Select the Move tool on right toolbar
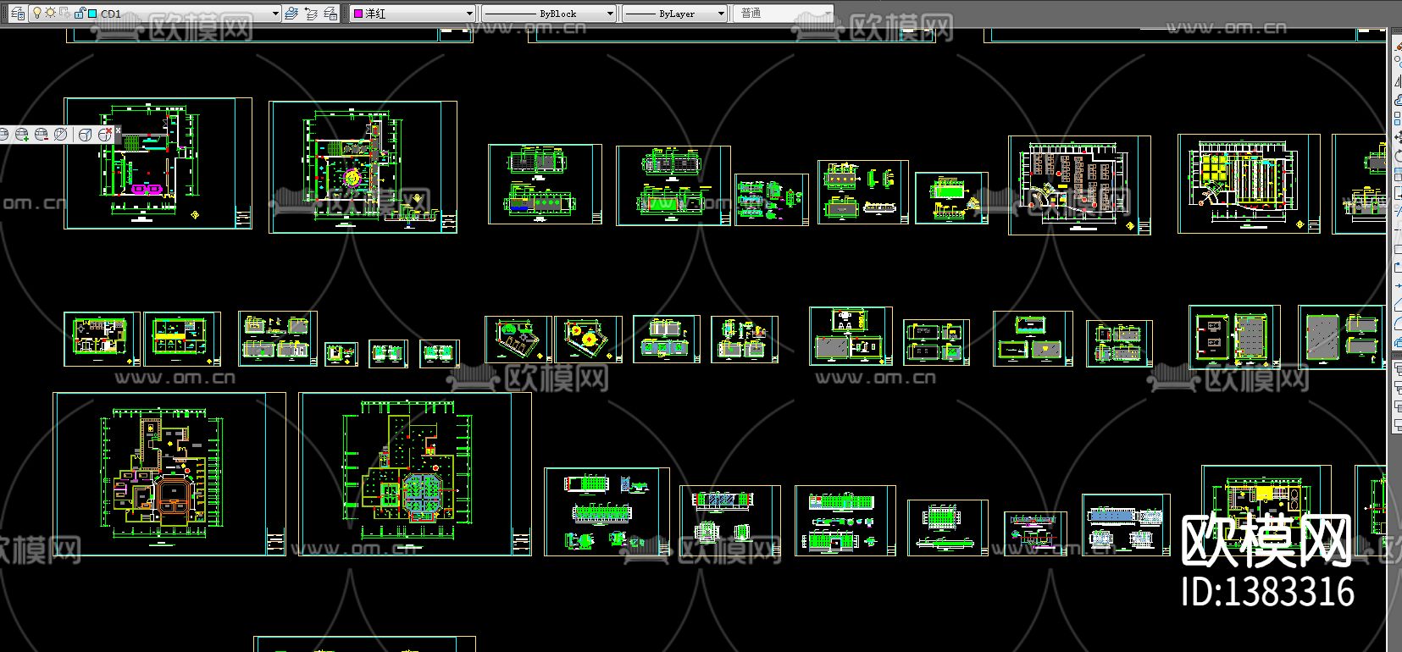This screenshot has width=1402, height=652. coord(1398,136)
